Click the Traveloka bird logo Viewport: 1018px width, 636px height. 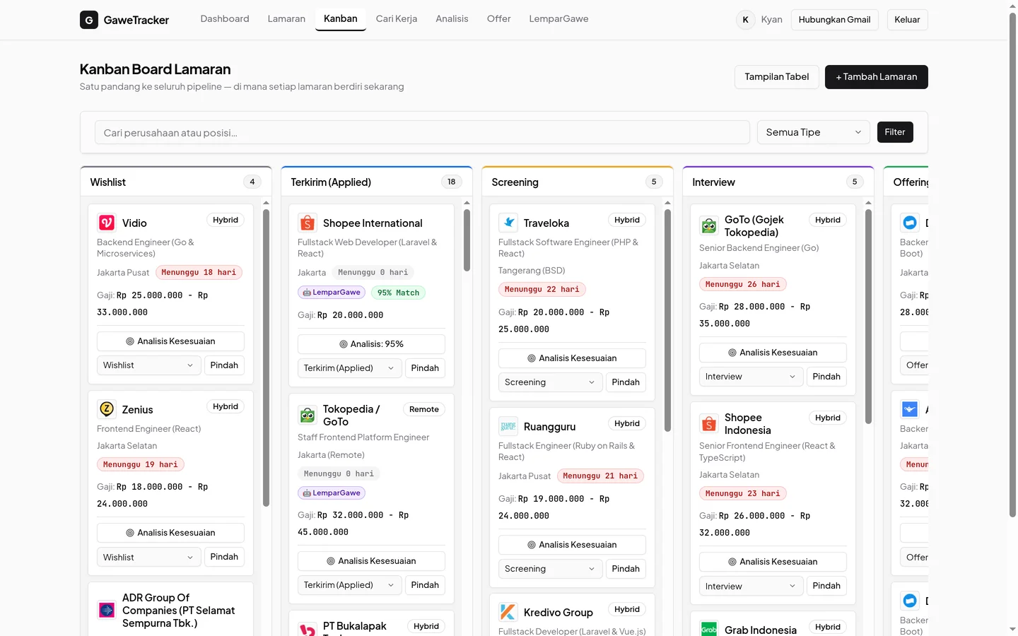(x=508, y=223)
